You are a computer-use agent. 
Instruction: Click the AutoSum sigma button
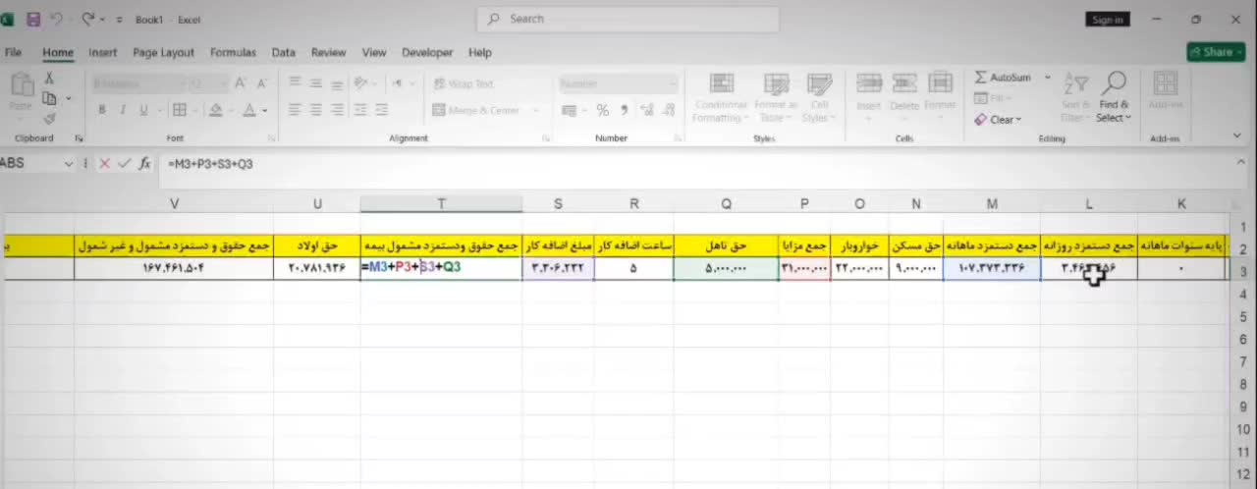tap(1003, 78)
